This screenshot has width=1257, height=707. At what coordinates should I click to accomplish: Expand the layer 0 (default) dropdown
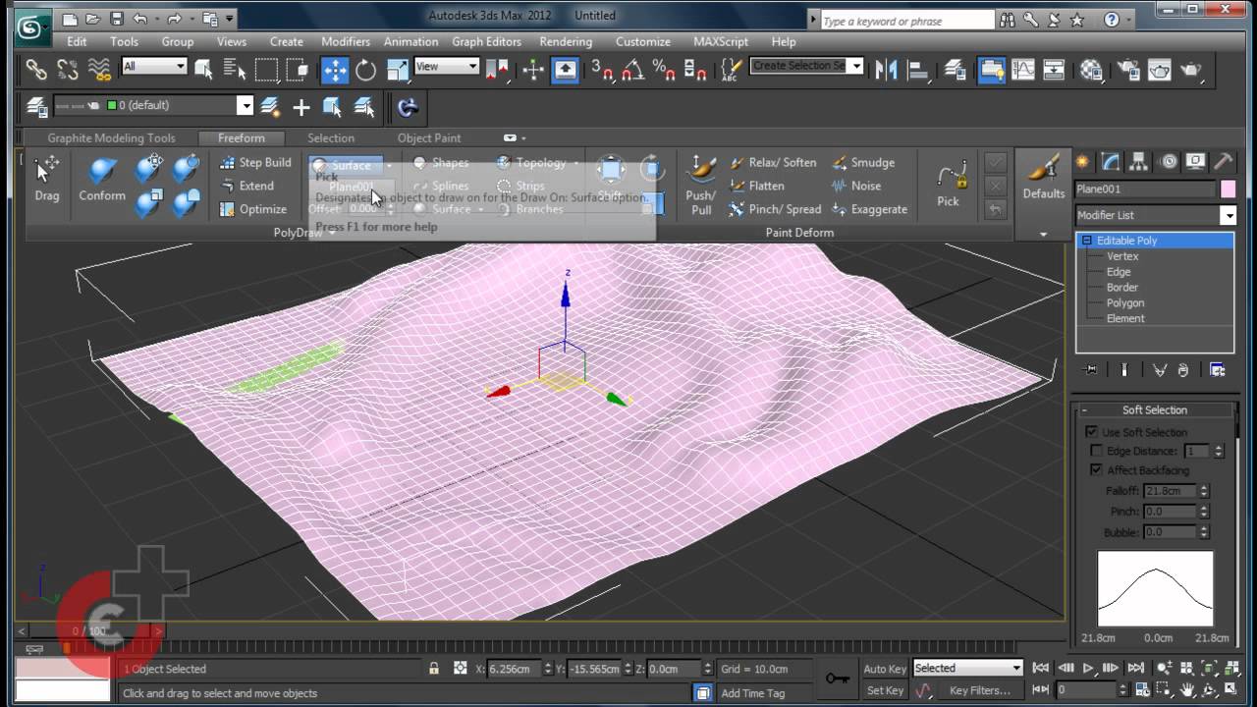[x=246, y=105]
